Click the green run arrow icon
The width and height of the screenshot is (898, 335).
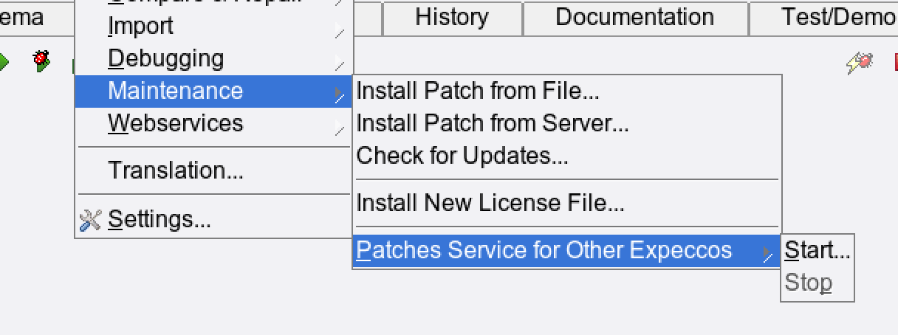coord(4,62)
